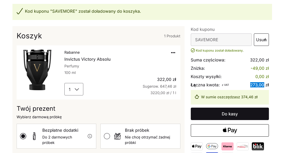Image resolution: width=285 pixels, height=153 pixels.
Task: Click the 100 ml size label
Action: tap(70, 73)
